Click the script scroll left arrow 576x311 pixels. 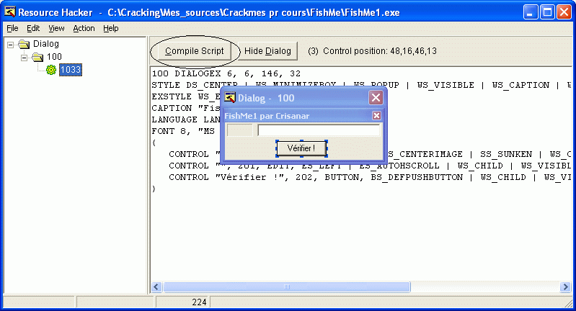156,287
